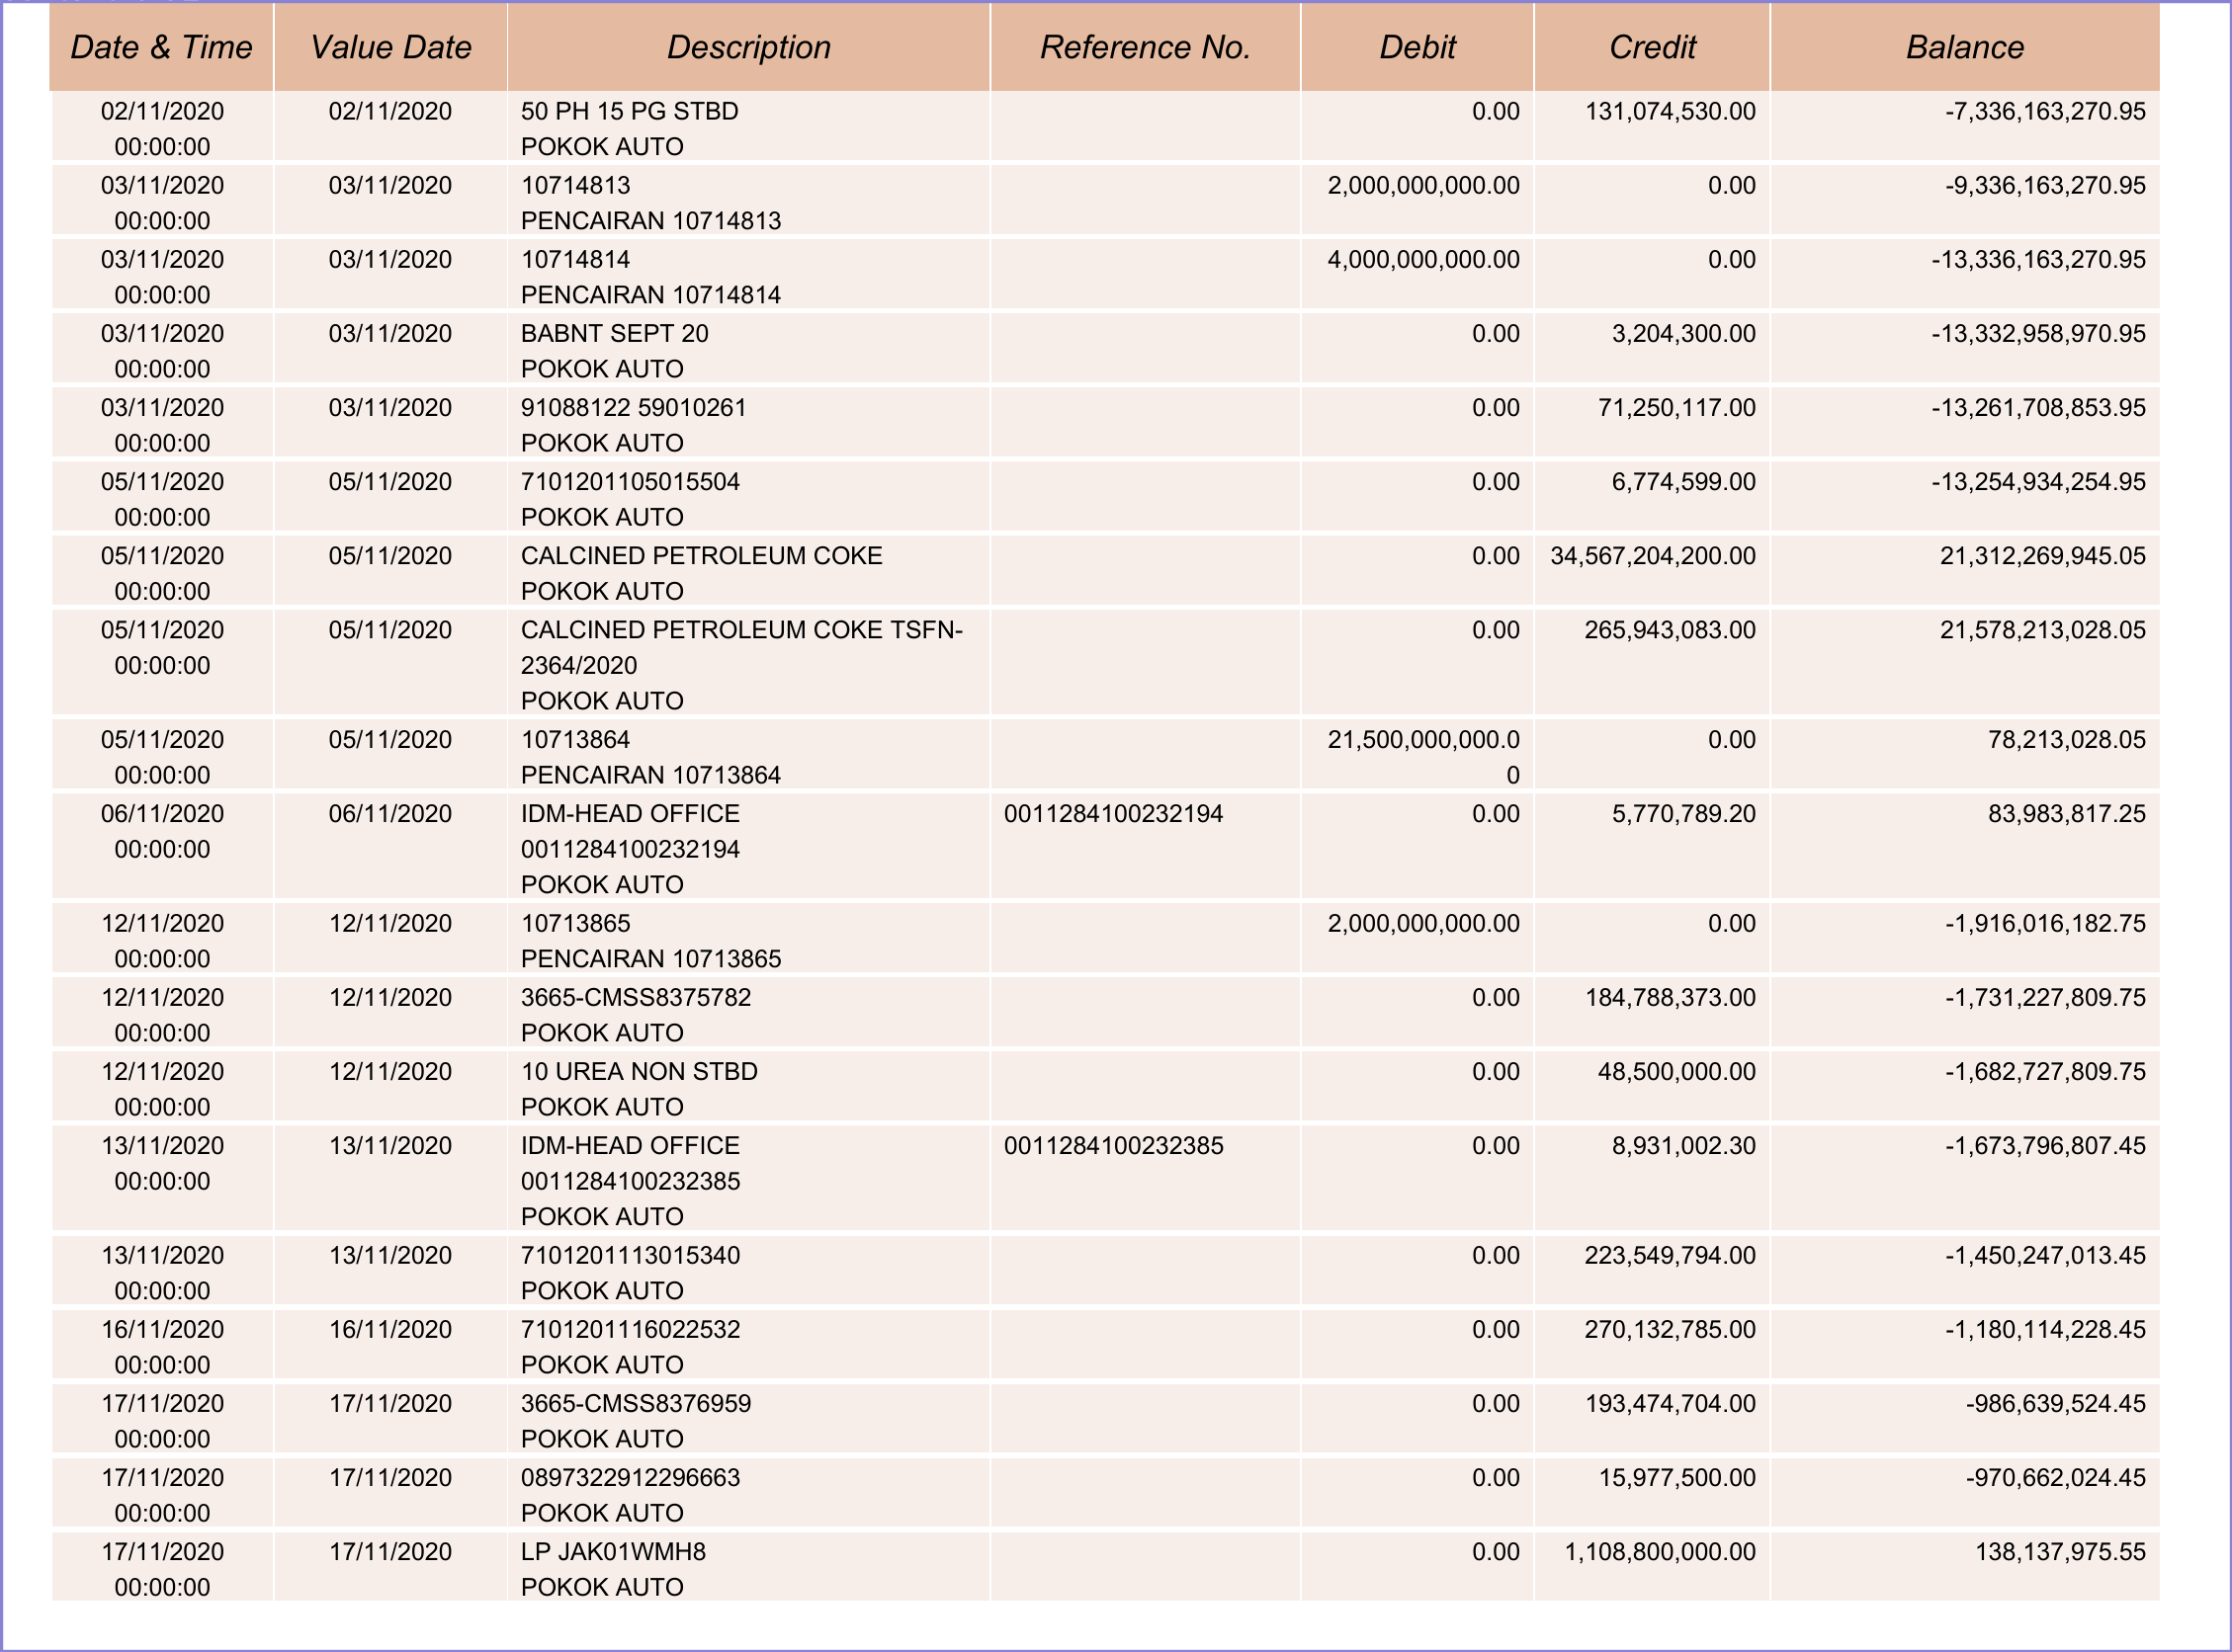This screenshot has height=1652, width=2232.
Task: Select the final balance 138,137,975.55
Action: point(2059,1552)
